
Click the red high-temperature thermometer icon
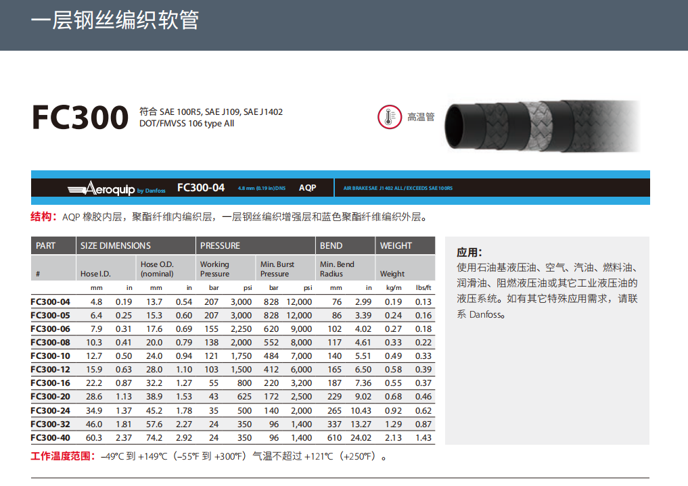point(390,116)
